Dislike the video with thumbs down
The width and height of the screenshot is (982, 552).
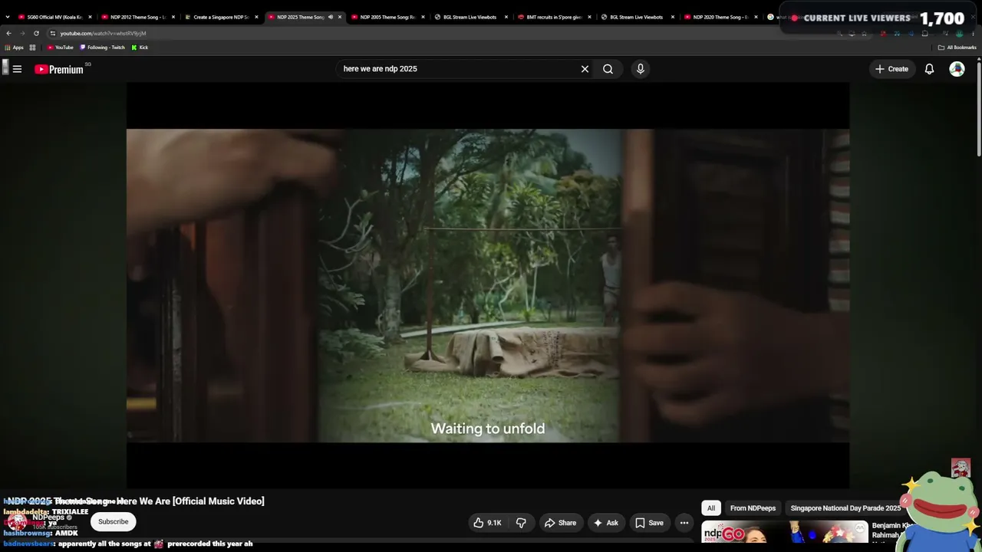(521, 523)
